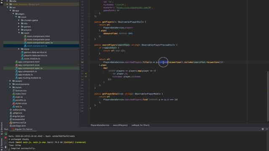This screenshot has width=269, height=151.
Task: Stop the running Angular CLI Server
Action: (5, 138)
